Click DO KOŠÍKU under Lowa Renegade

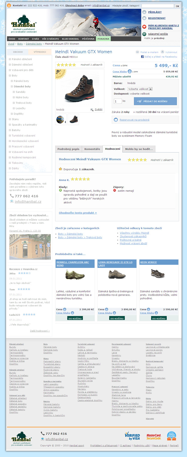tap(117, 318)
